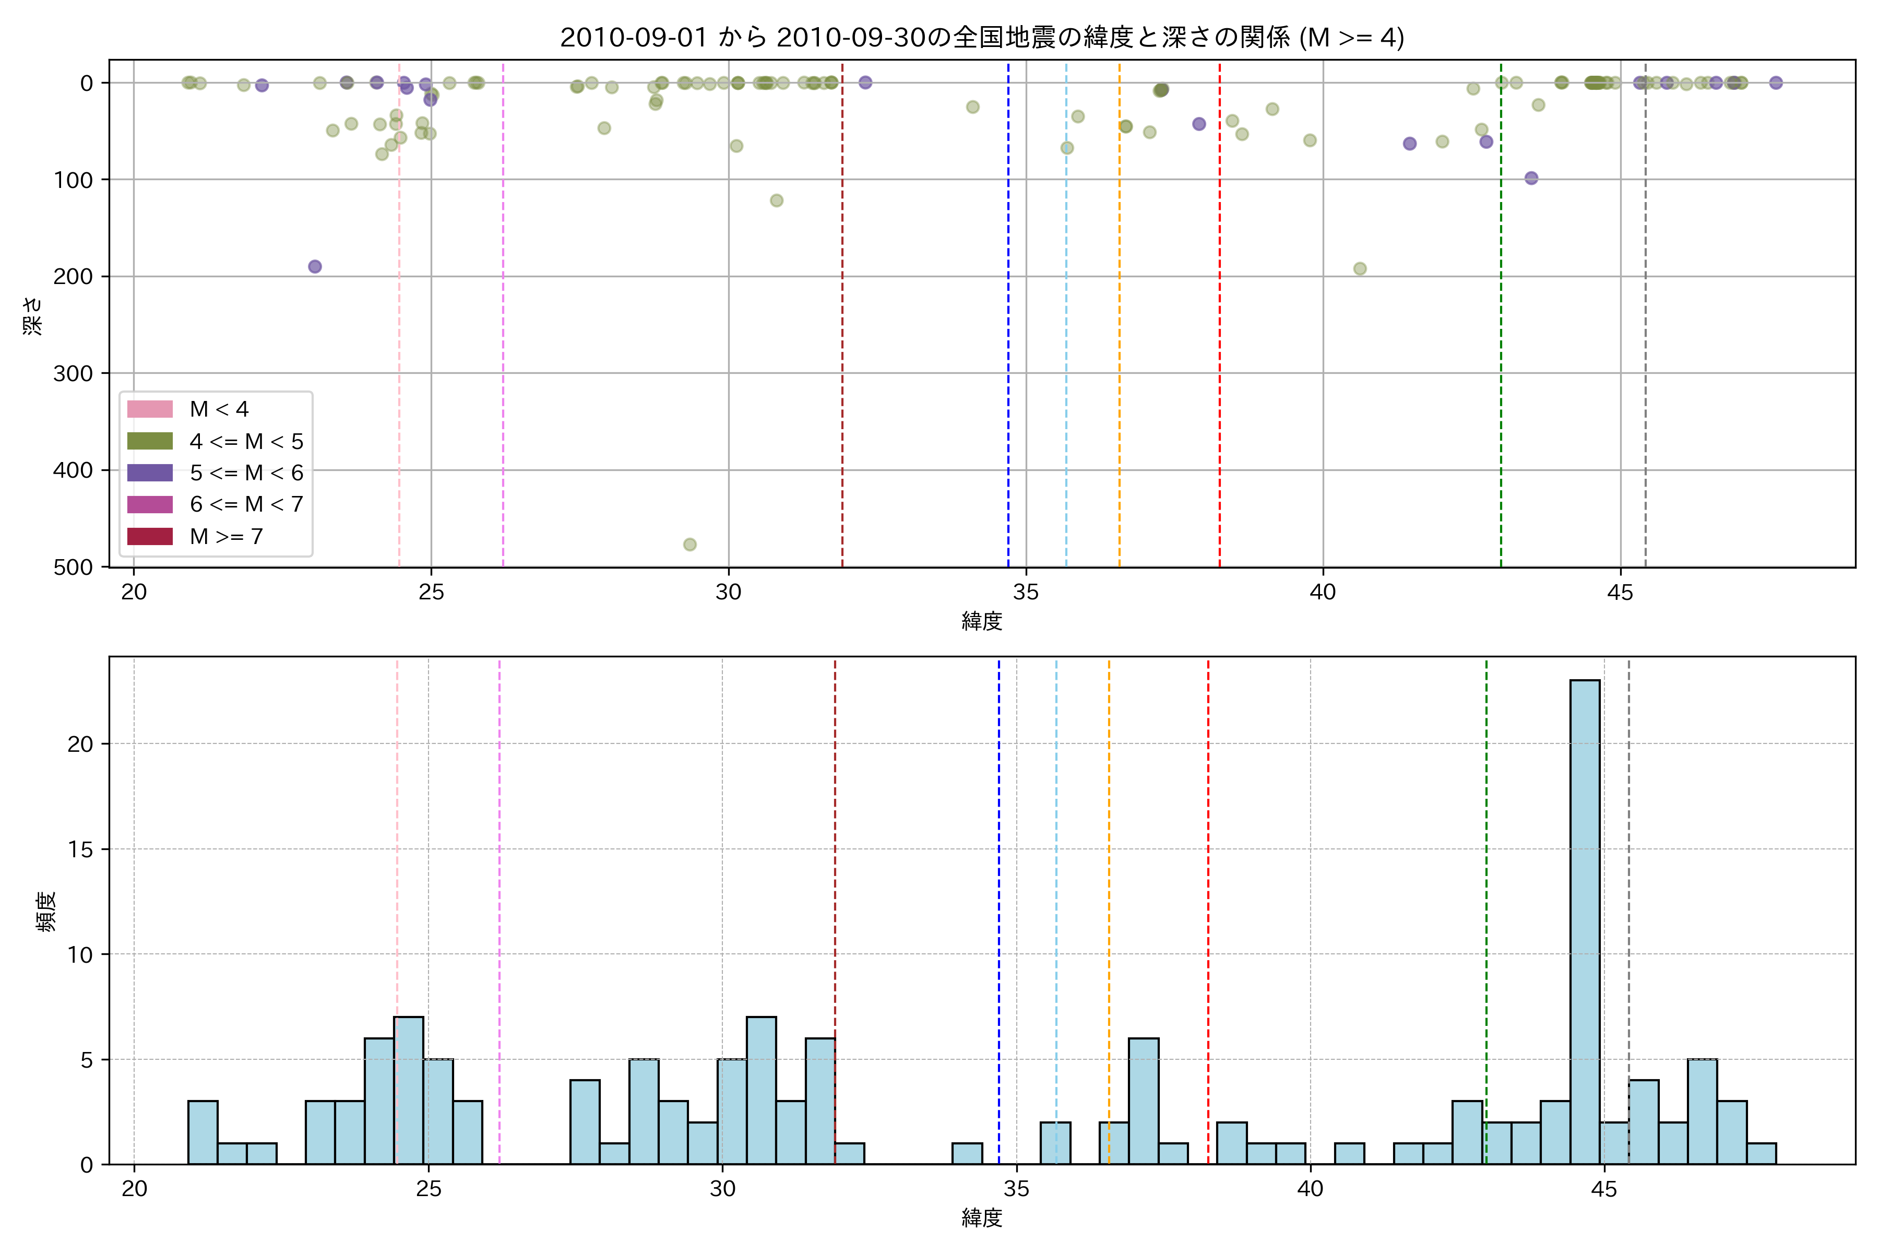Click the pink M < 4 legend swatch
1879x1253 pixels.
point(149,409)
